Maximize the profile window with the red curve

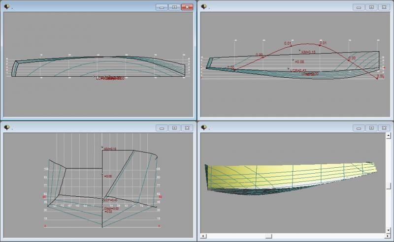pos(371,7)
